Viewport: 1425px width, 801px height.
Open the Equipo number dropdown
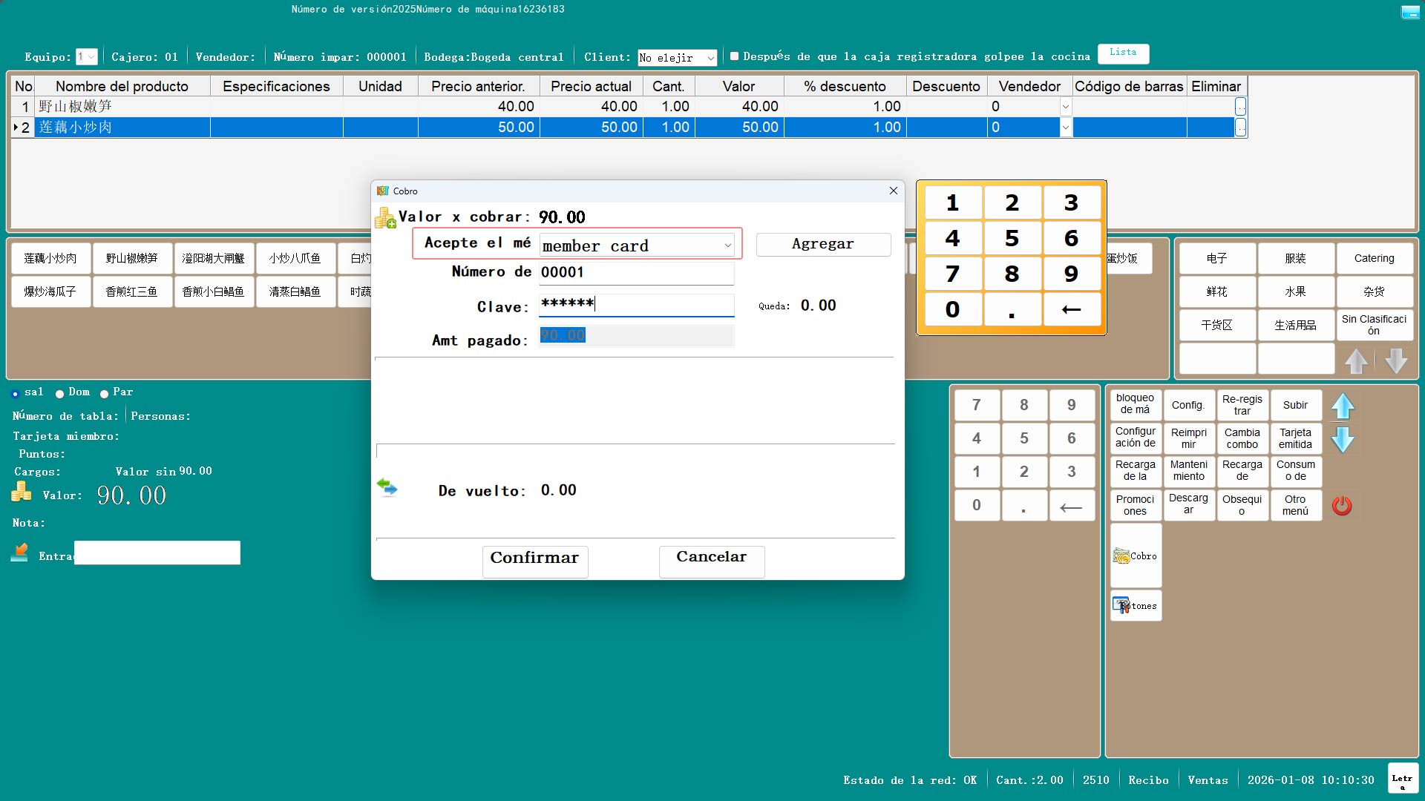tap(91, 57)
